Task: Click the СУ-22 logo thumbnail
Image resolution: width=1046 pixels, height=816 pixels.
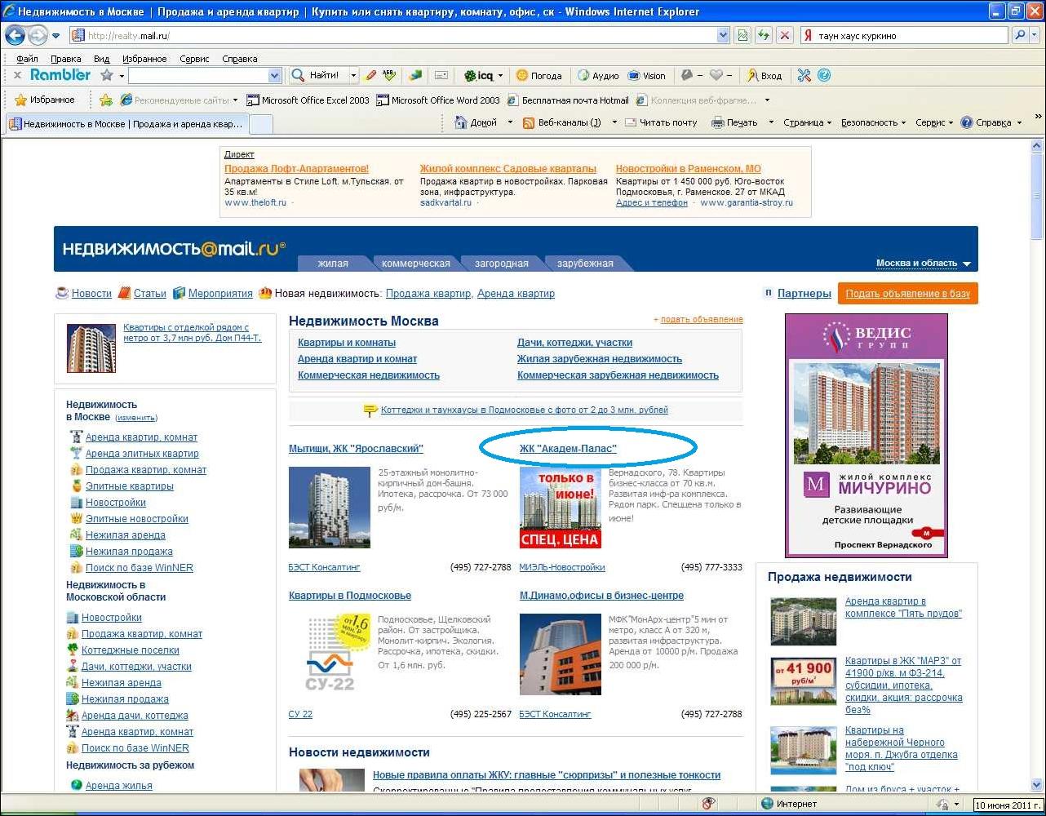Action: pyautogui.click(x=330, y=654)
